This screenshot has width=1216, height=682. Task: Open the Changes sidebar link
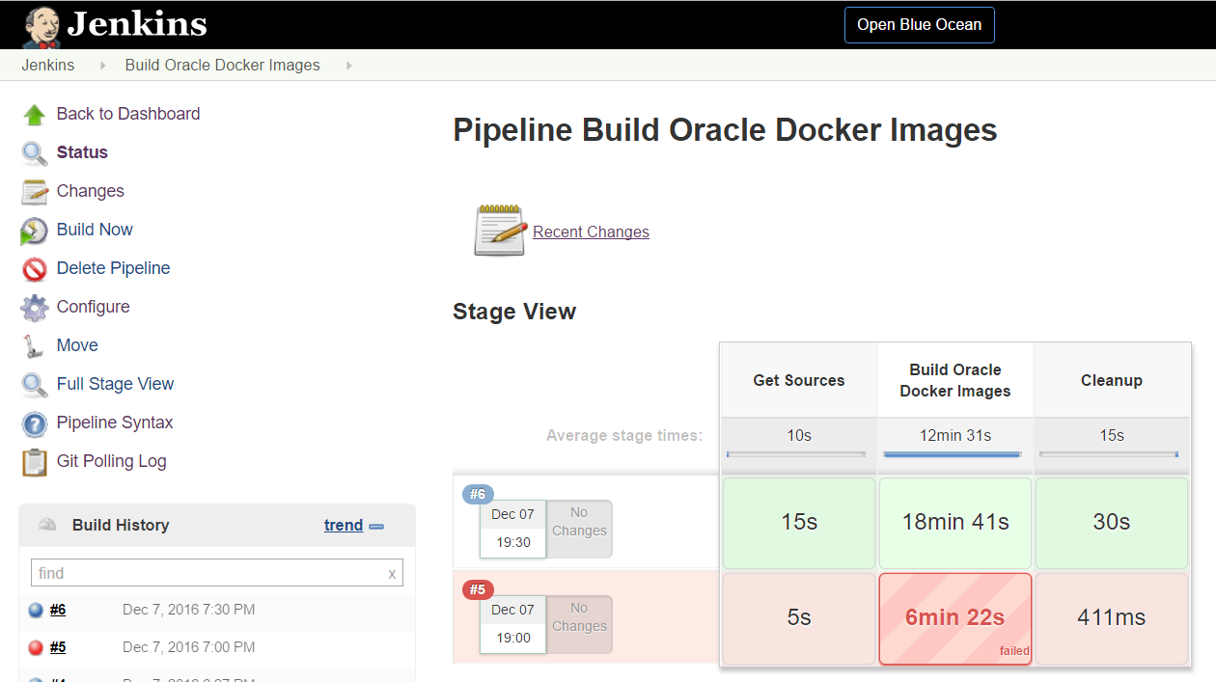click(91, 191)
